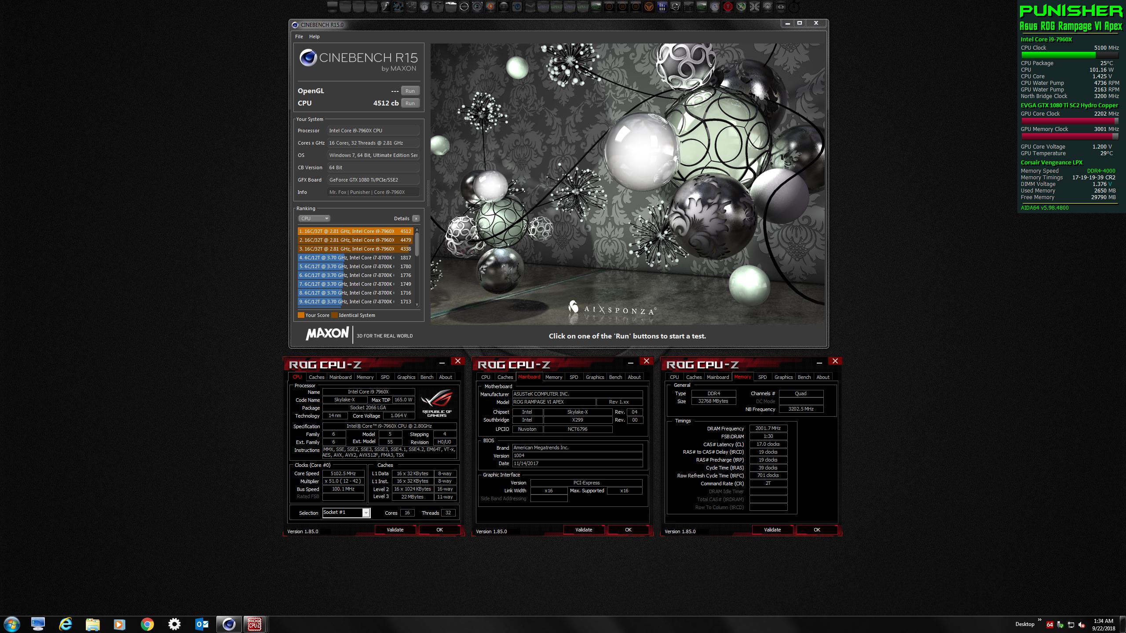The height and width of the screenshot is (633, 1126).
Task: Click OK in left CPU-Z window
Action: (439, 530)
